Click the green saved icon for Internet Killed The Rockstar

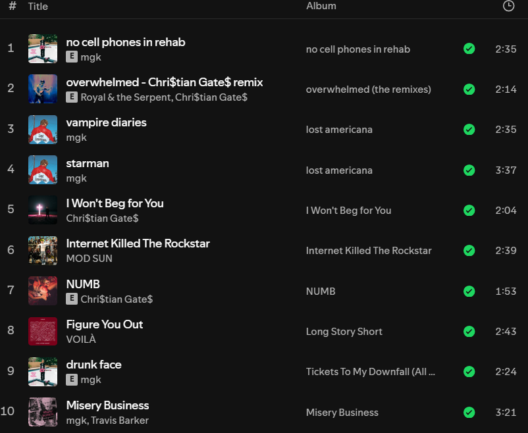(x=469, y=251)
